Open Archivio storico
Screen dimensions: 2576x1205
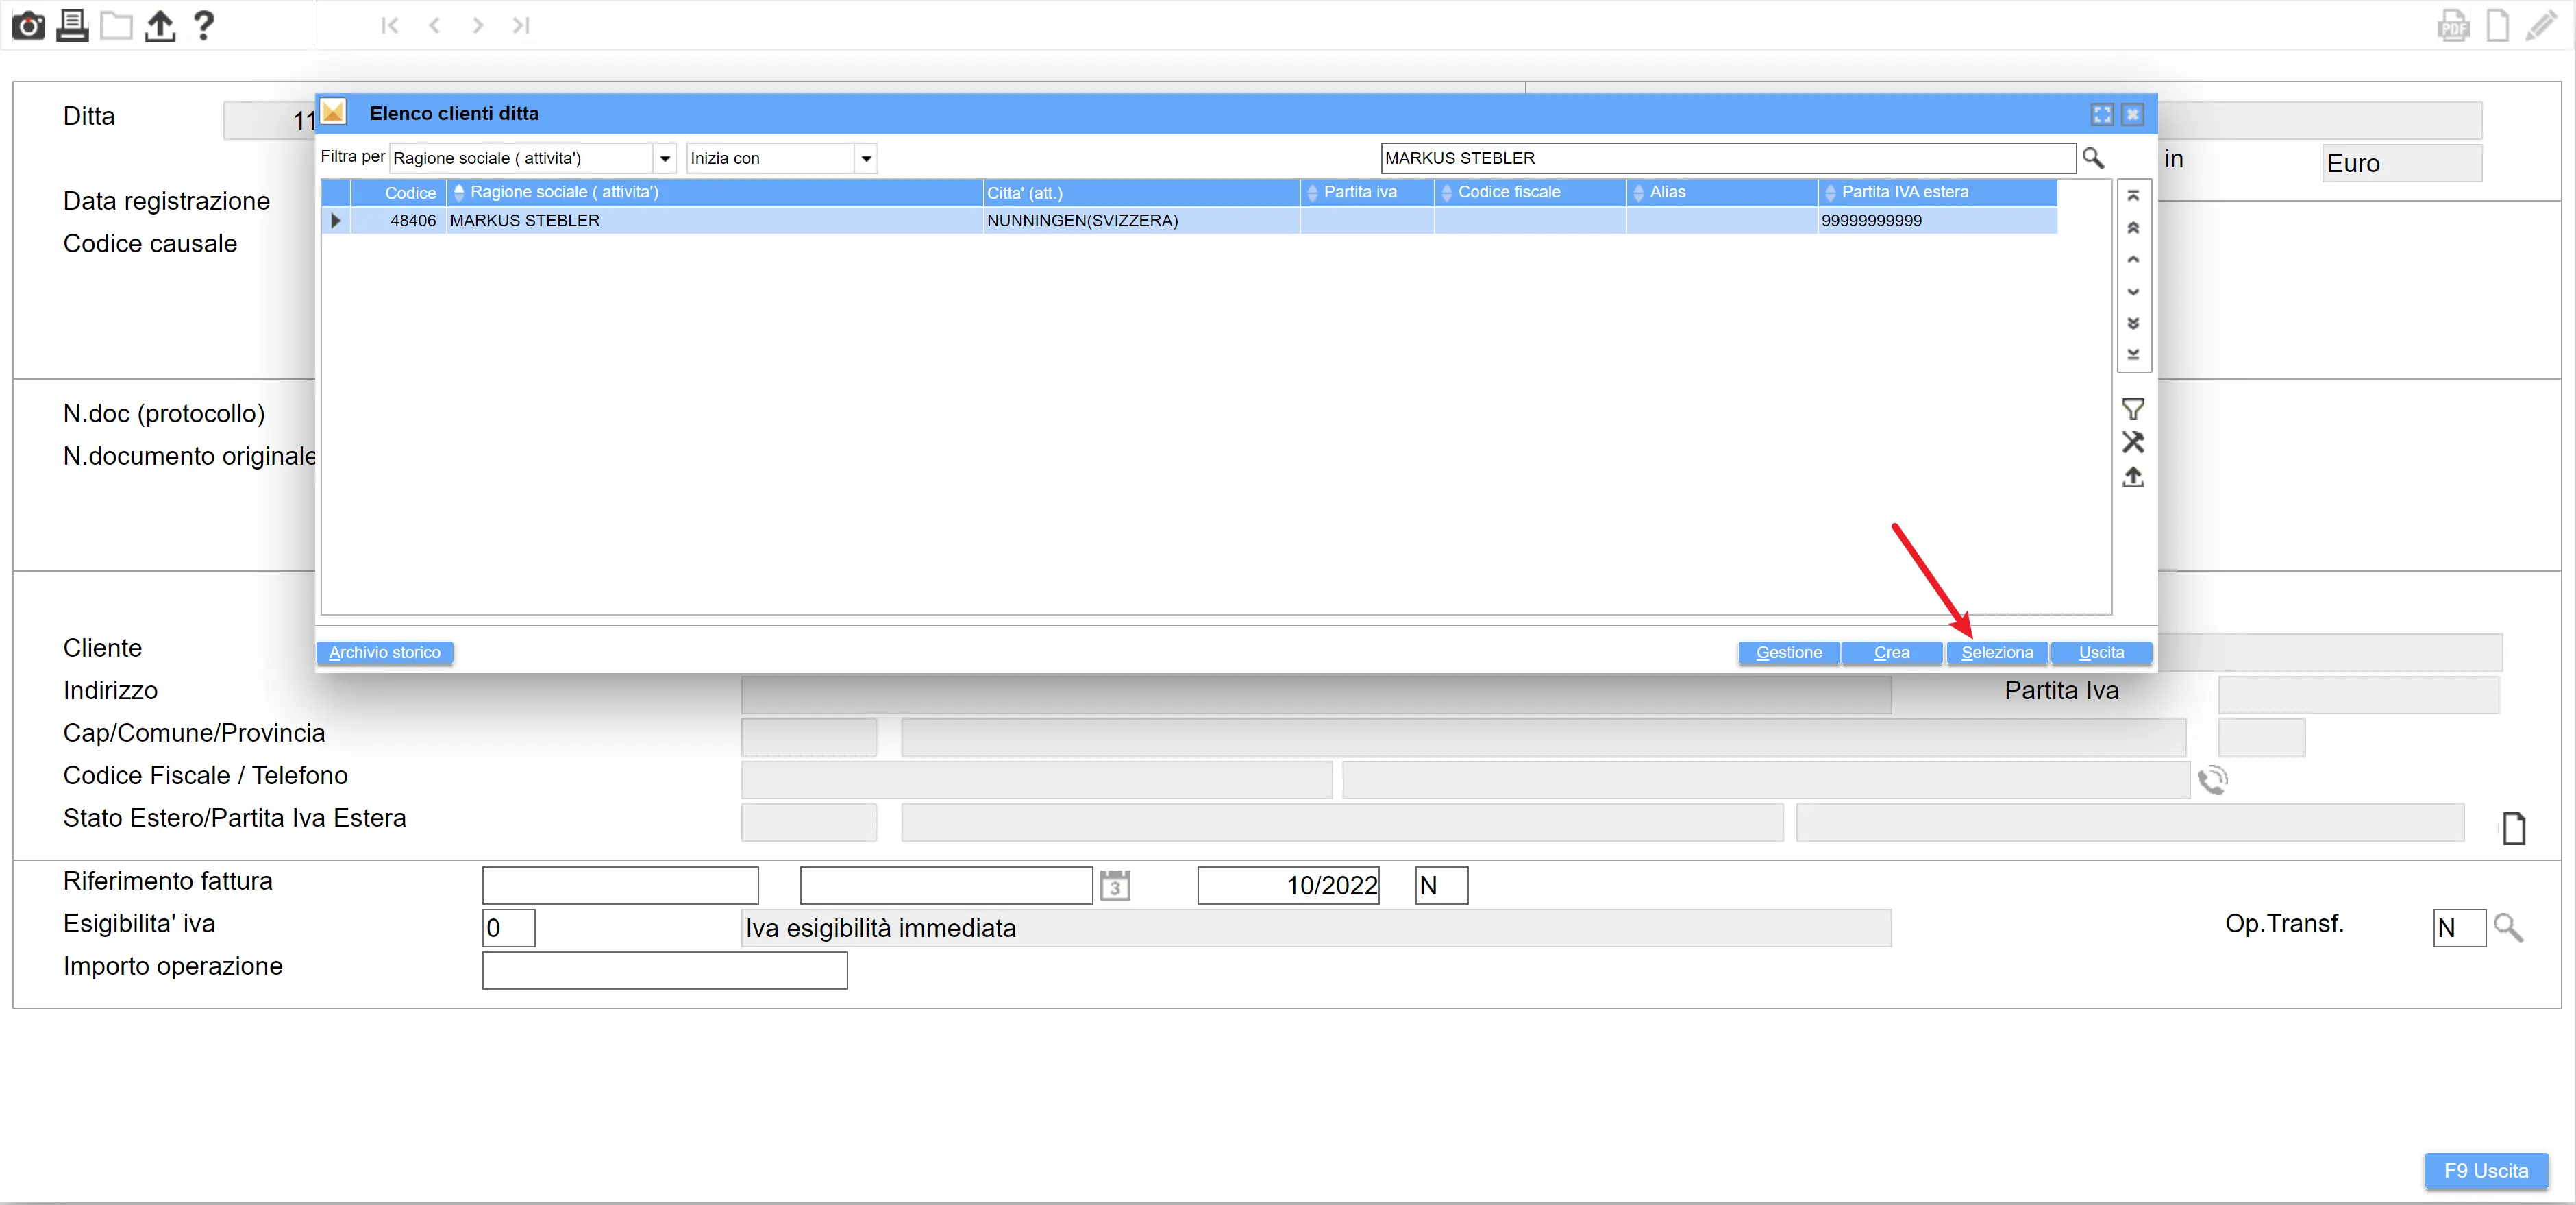pos(384,653)
